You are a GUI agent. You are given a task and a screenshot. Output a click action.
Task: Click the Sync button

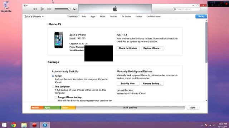pos(193,108)
